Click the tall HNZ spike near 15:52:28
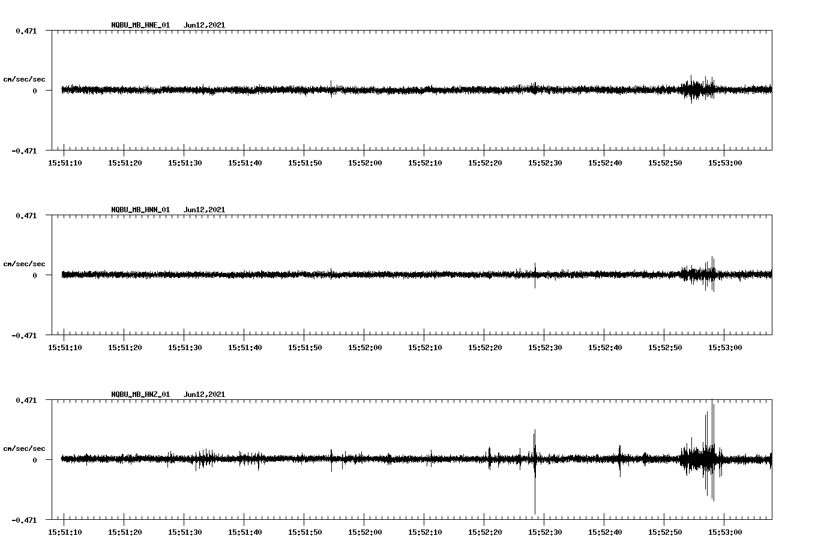Image resolution: width=815 pixels, height=554 pixels. coord(534,472)
